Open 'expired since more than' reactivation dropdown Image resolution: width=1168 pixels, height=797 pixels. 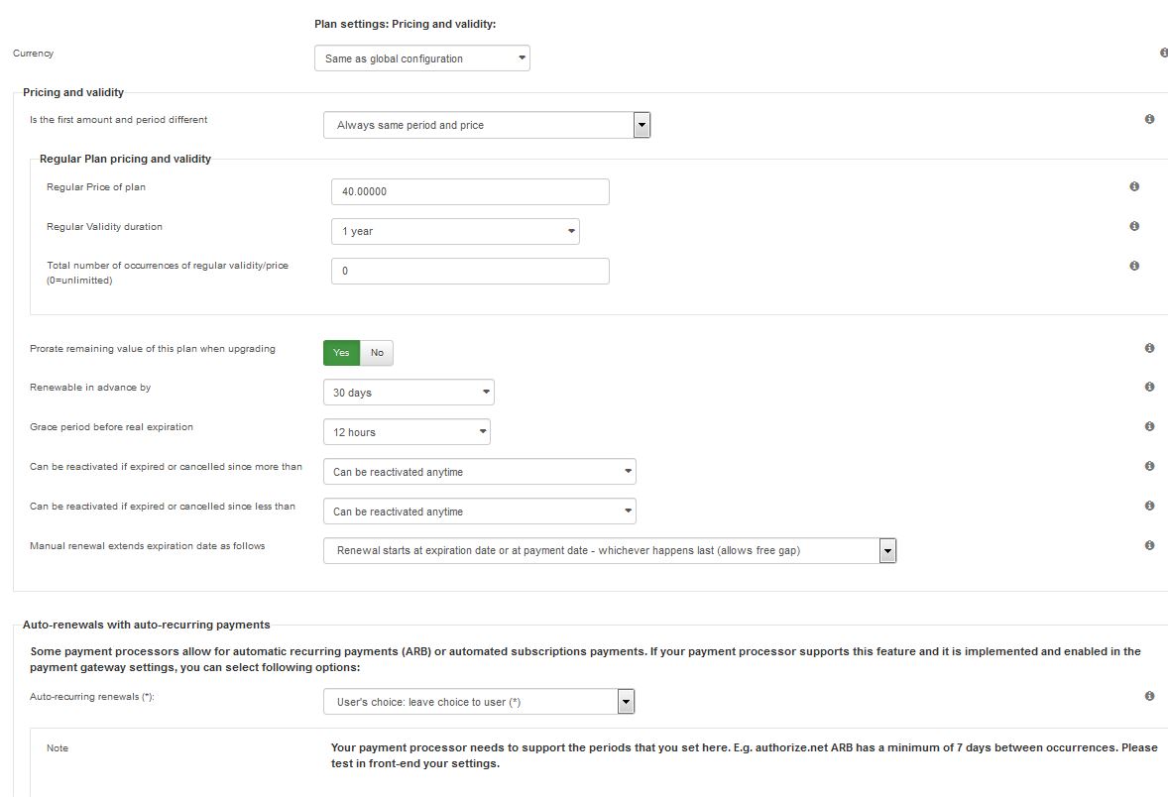pyautogui.click(x=479, y=472)
